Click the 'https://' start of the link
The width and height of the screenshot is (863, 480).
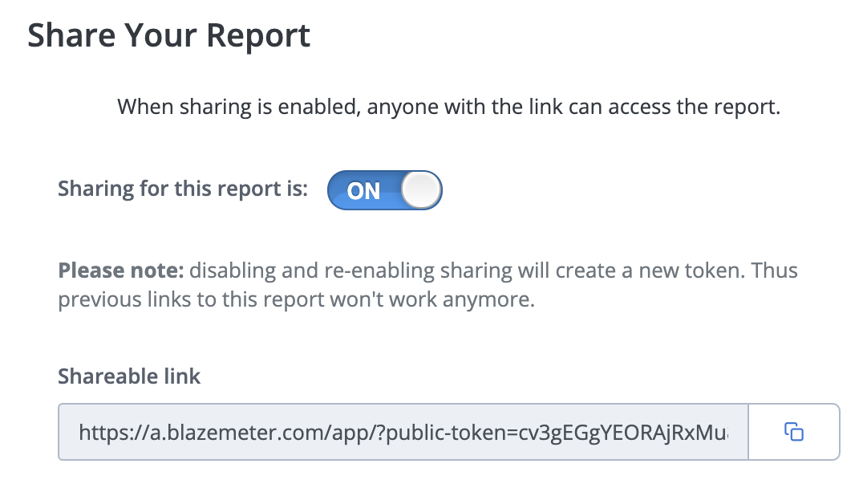tap(114, 433)
